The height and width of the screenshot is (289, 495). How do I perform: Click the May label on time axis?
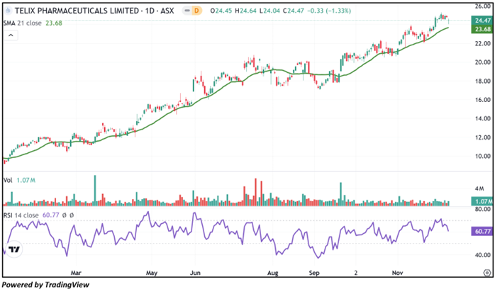(152, 273)
